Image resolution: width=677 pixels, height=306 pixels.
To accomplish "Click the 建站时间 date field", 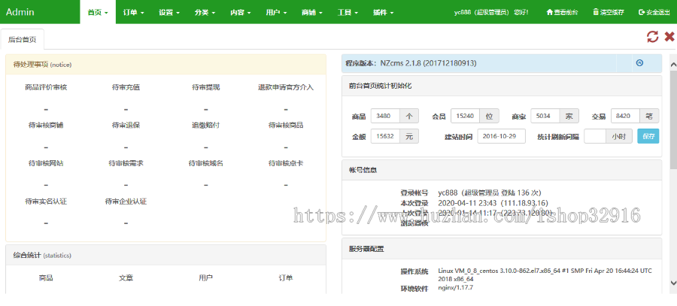I will (501, 136).
